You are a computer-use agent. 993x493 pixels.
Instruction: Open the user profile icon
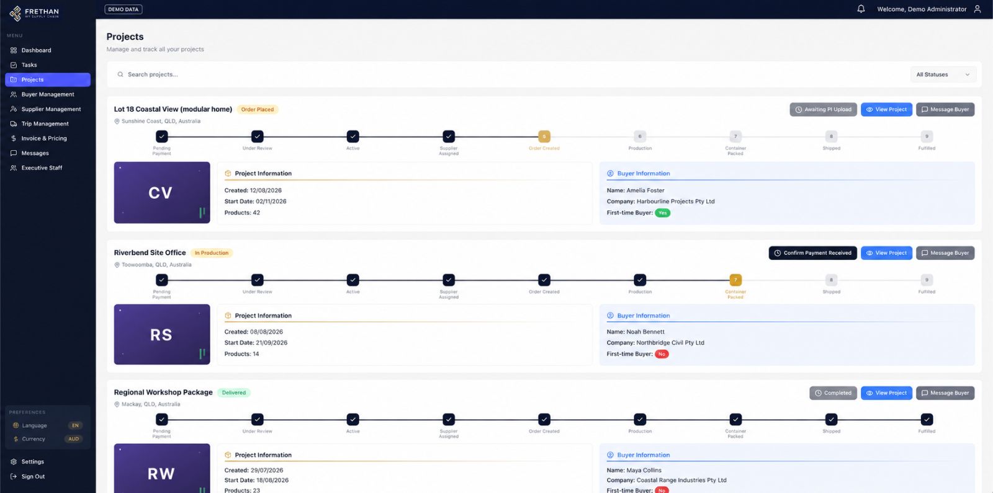pyautogui.click(x=977, y=9)
